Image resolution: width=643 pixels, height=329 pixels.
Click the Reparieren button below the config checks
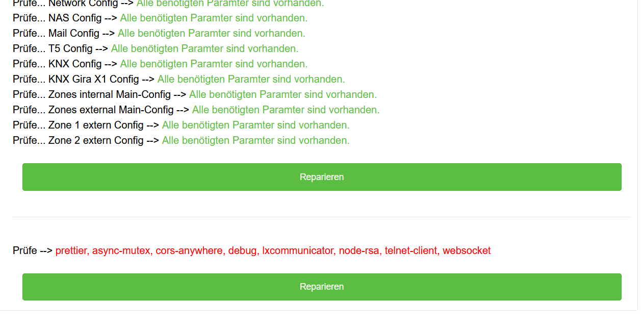tap(322, 177)
